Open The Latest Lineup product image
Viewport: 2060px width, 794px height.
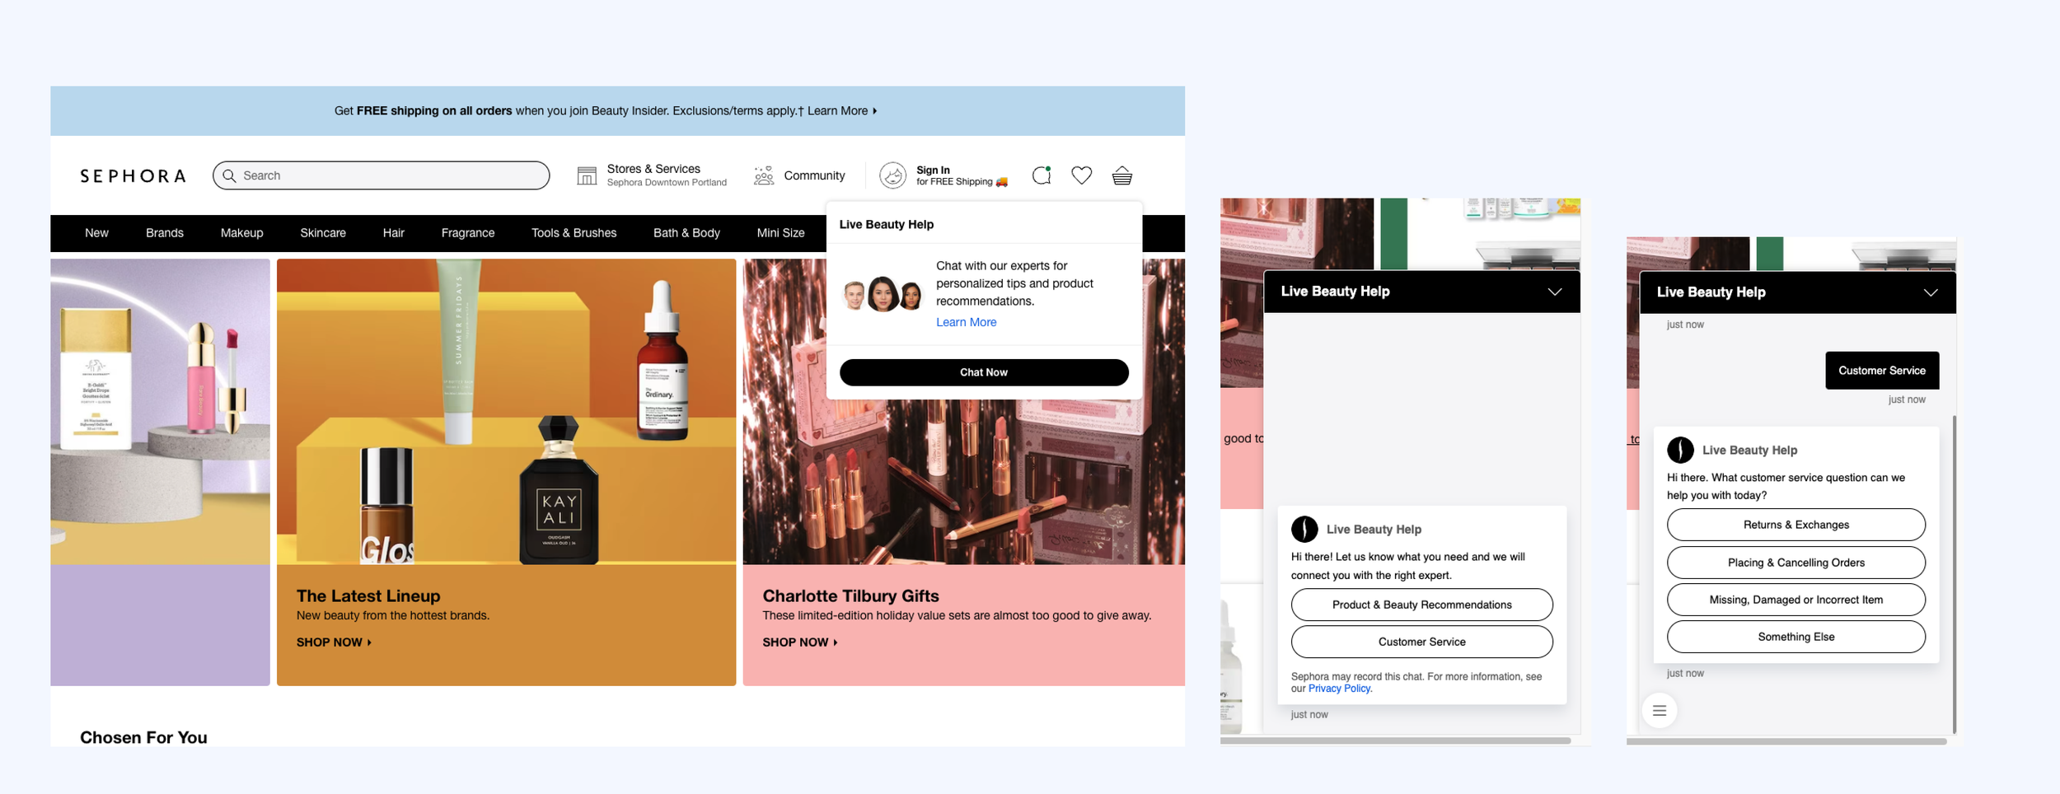[506, 412]
